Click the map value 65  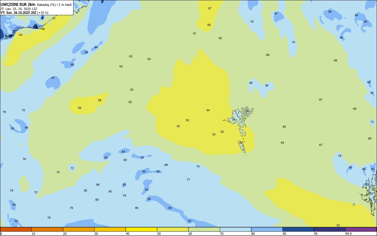coord(220,38)
